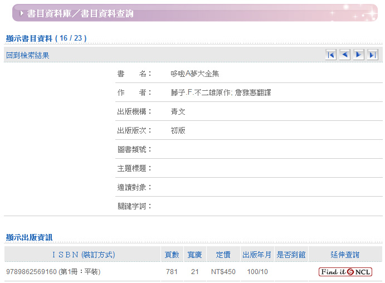This screenshot has height=283, width=385.
Task: Click the 寬廣 column header
Action: pos(194,255)
